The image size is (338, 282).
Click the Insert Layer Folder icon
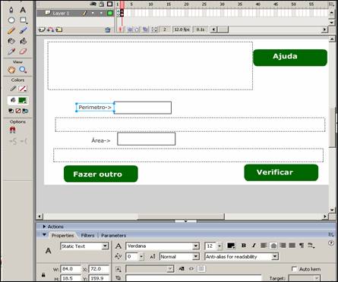pyautogui.click(x=58, y=30)
